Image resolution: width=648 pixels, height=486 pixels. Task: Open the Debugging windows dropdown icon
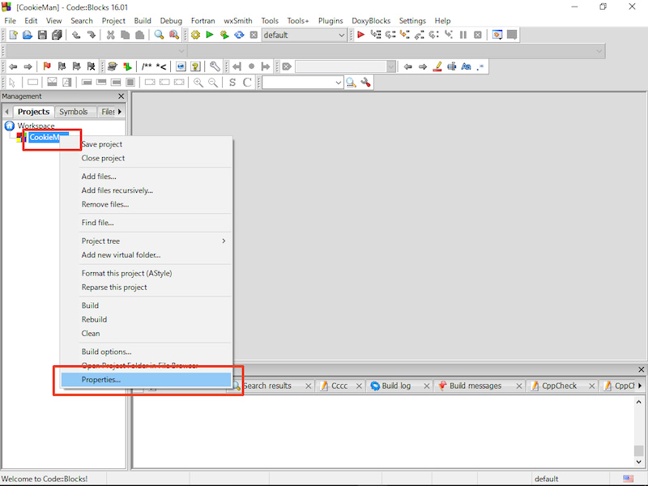tap(497, 35)
